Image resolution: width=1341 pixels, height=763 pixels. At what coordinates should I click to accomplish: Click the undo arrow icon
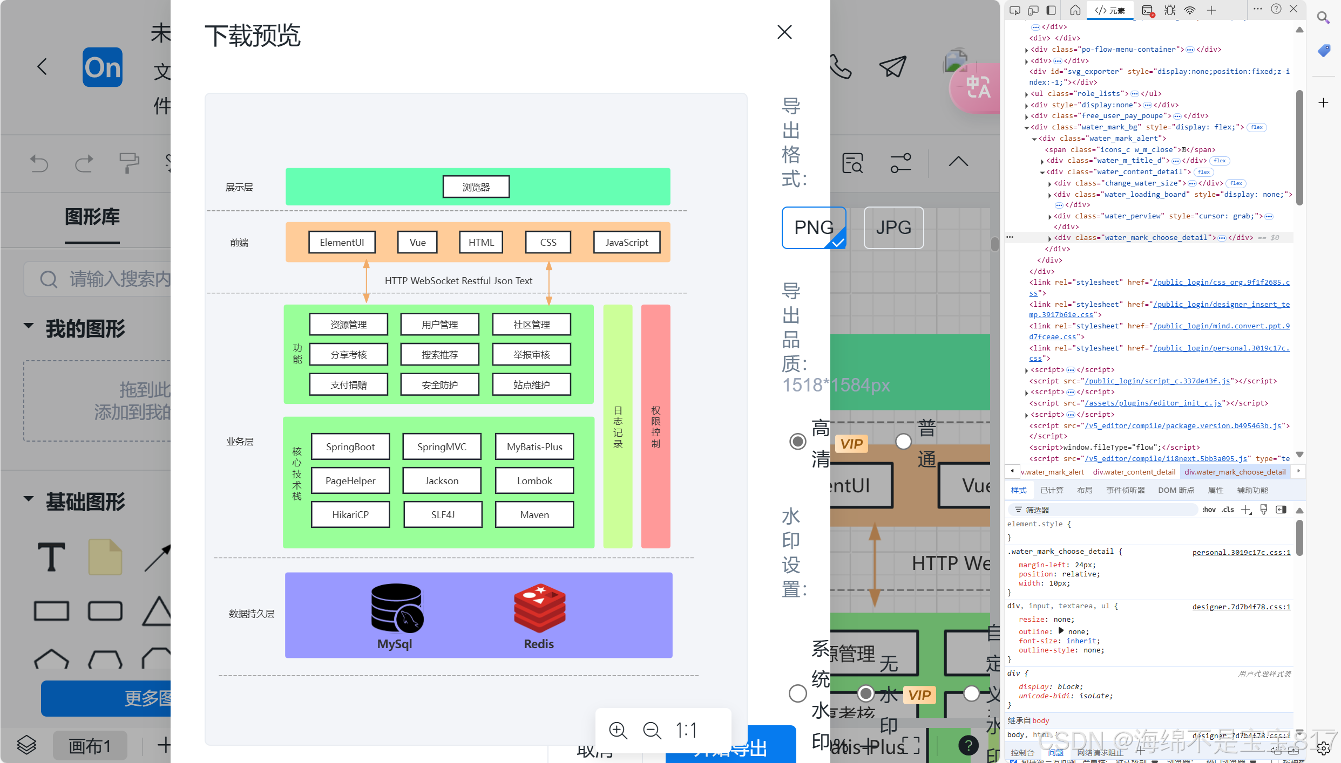39,163
